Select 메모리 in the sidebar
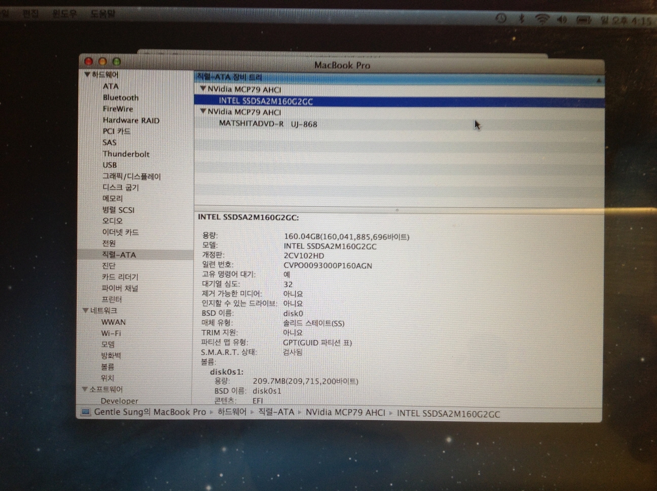This screenshot has width=657, height=491. click(112, 199)
